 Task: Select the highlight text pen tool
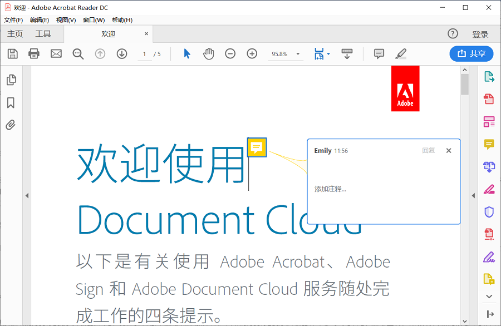(x=401, y=54)
